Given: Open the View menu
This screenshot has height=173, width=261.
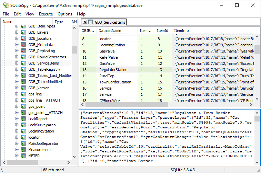Looking at the screenshot, I should pyautogui.click(x=30, y=14).
